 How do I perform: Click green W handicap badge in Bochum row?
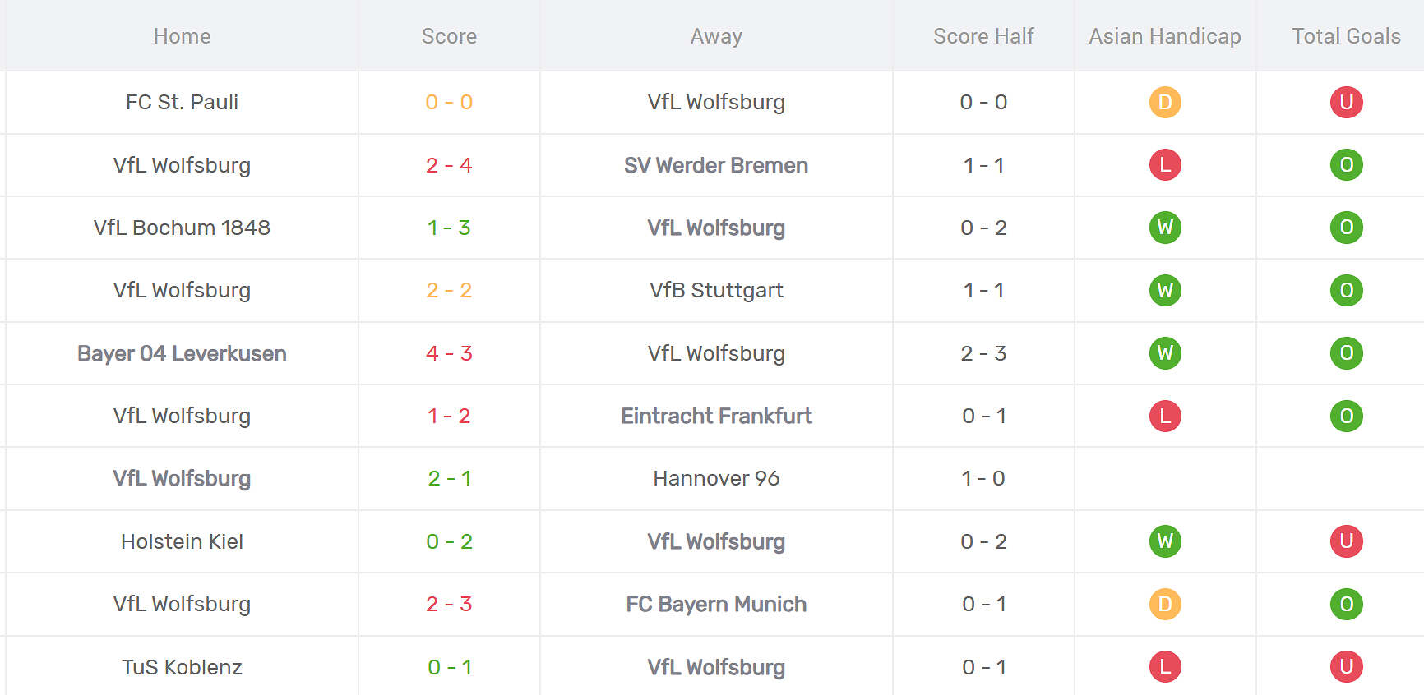click(x=1165, y=228)
